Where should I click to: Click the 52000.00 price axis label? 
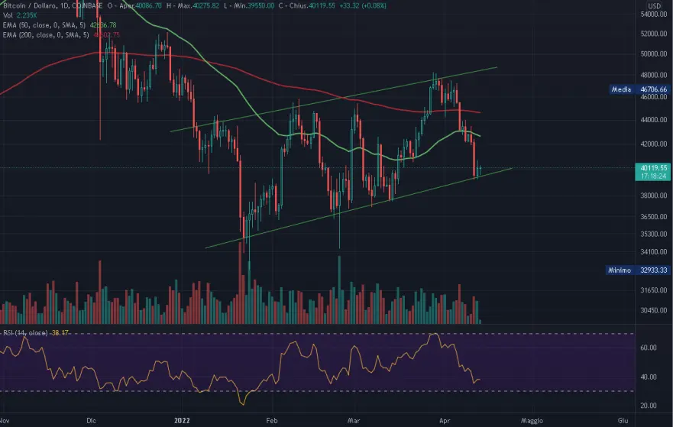[x=654, y=34]
